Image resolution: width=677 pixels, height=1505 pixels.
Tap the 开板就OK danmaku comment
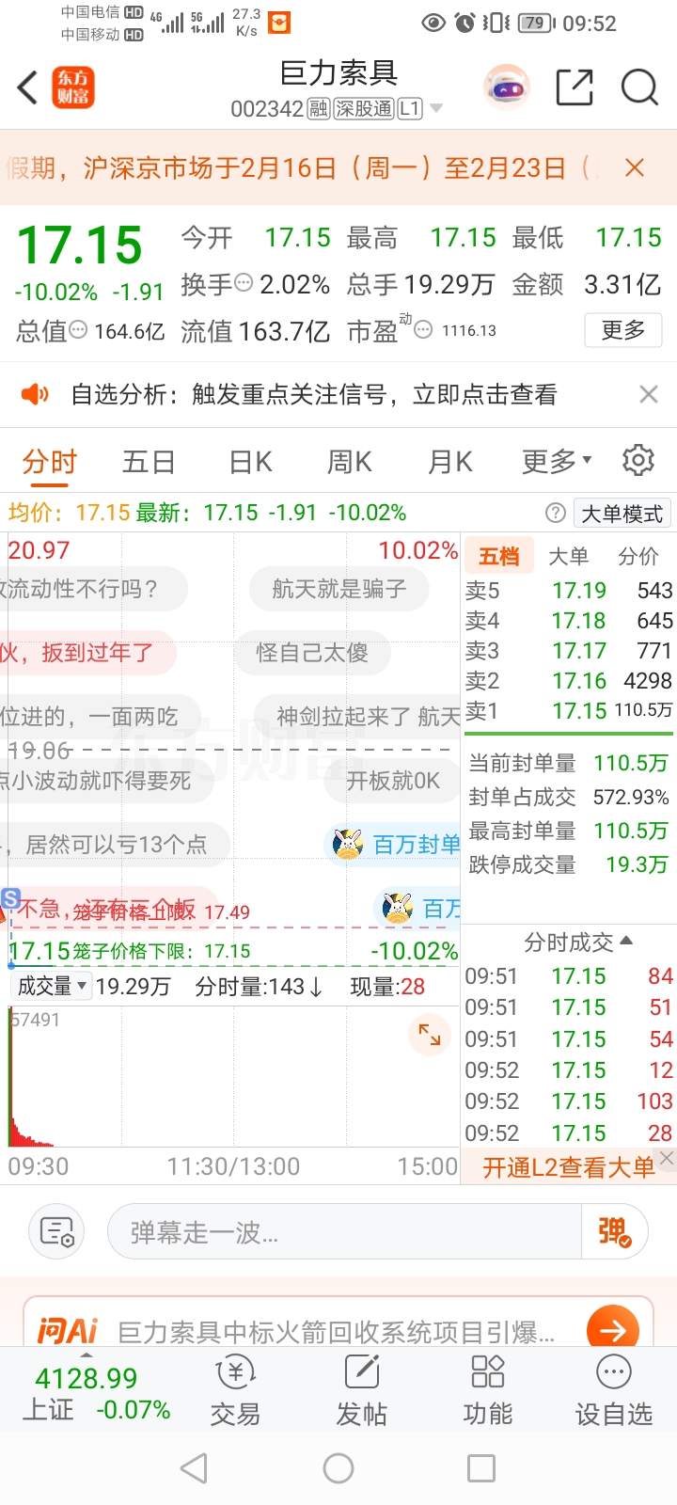click(x=392, y=781)
